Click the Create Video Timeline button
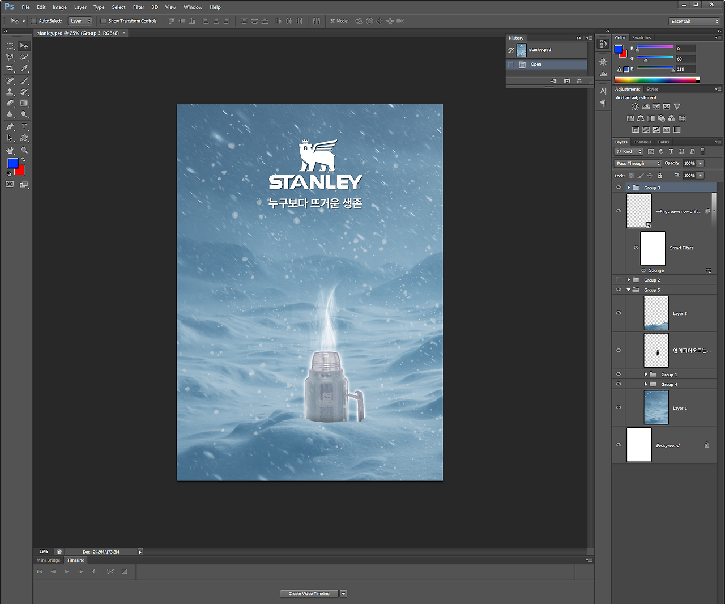The width and height of the screenshot is (725, 604). coord(309,594)
